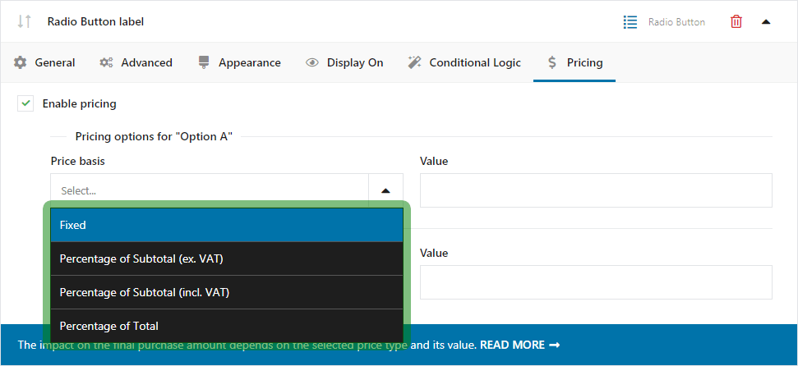
Task: Switch to the Advanced tab
Action: point(136,62)
